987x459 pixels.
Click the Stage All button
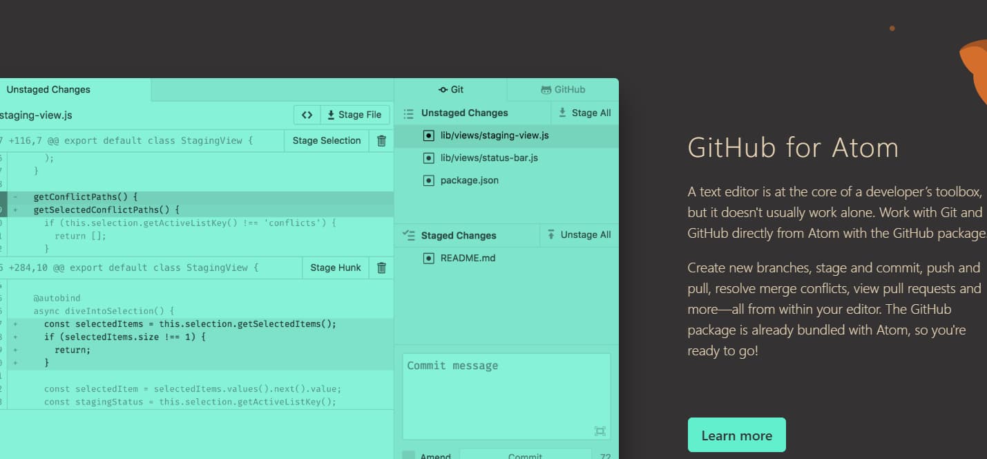click(x=585, y=113)
